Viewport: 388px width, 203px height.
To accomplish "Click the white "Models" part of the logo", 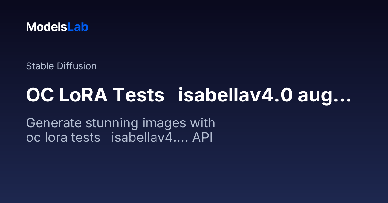I will coord(47,27).
